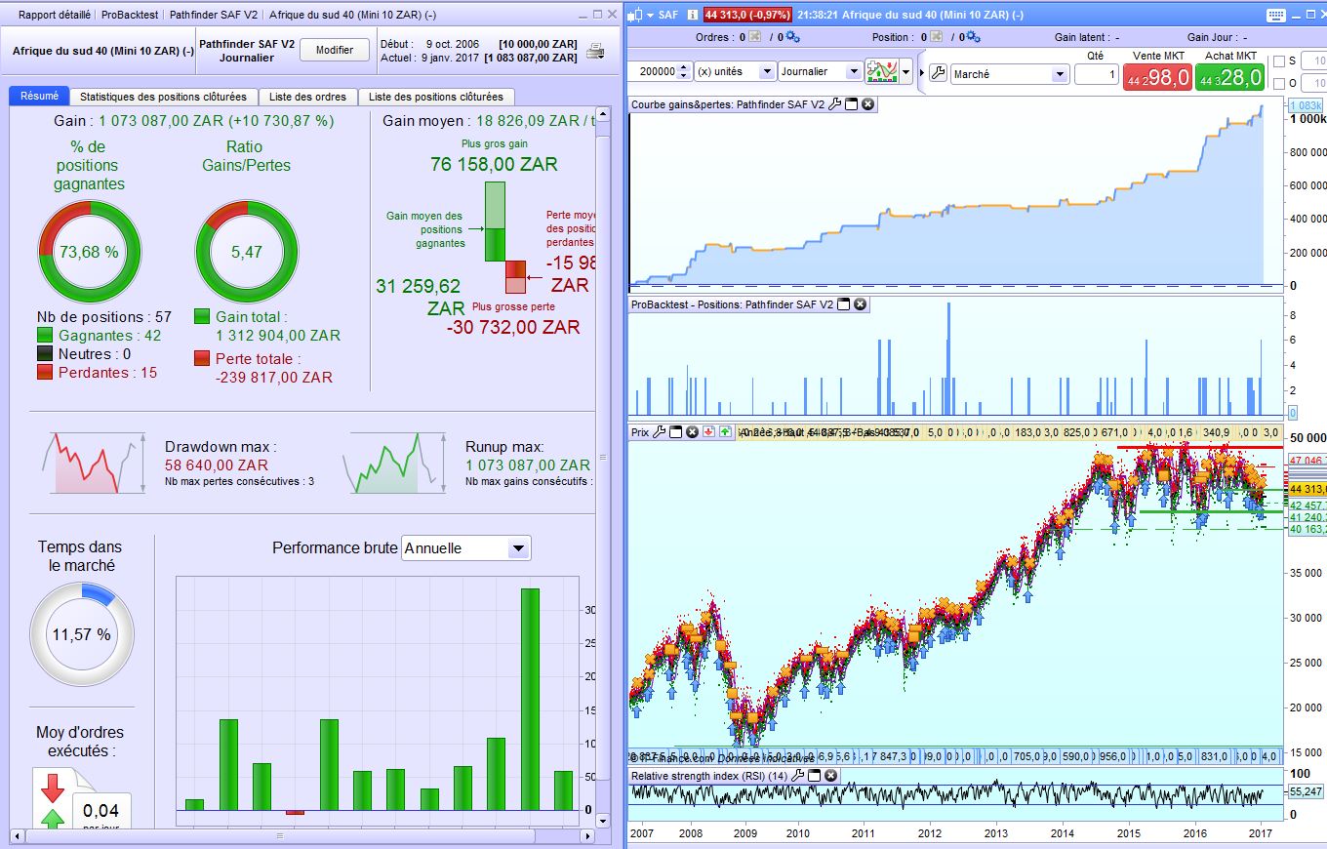Click the print report icon
Screen dimensions: 1327x849
(595, 51)
